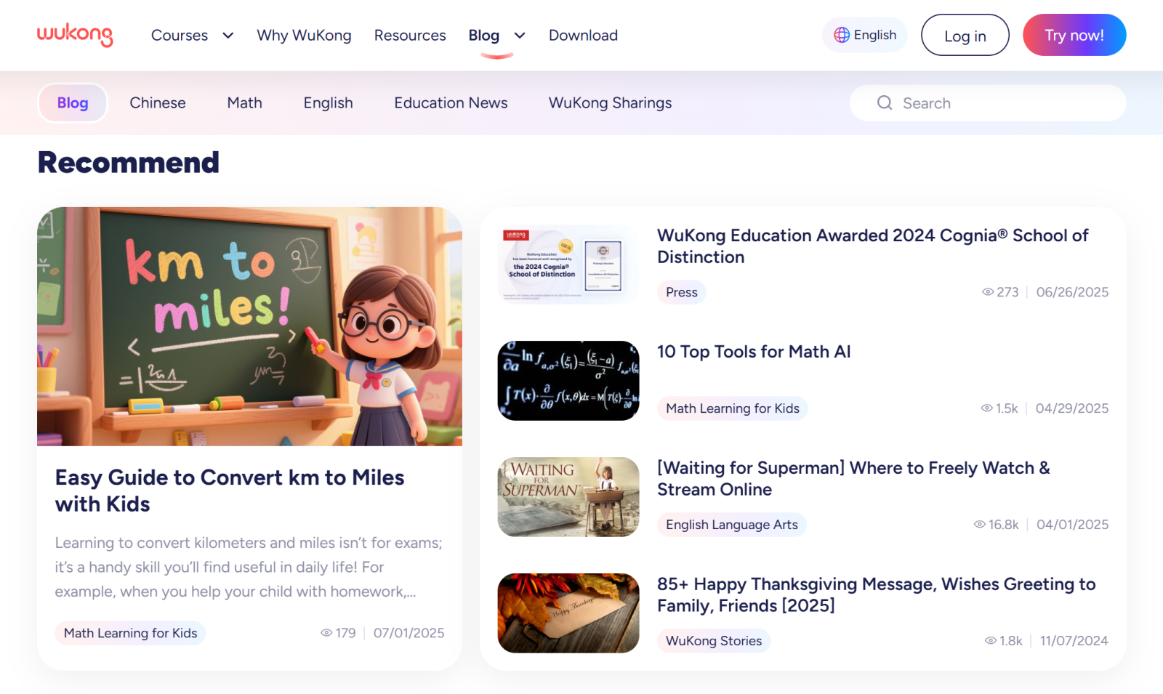Select the Chinese category tab
Screen dimensions: 1163x694
(158, 103)
